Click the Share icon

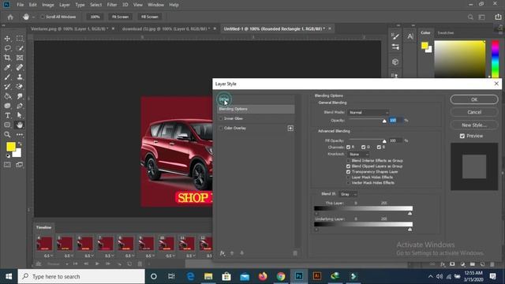pyautogui.click(x=498, y=17)
